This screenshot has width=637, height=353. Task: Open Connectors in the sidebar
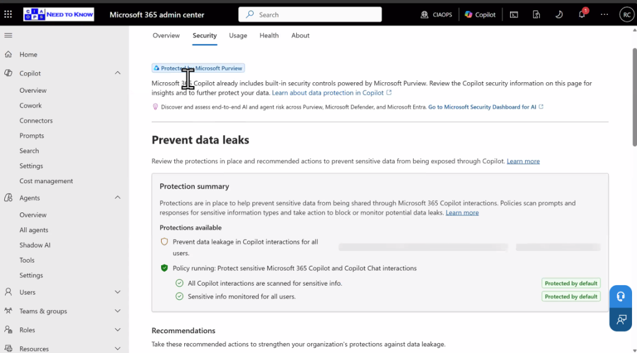click(35, 120)
